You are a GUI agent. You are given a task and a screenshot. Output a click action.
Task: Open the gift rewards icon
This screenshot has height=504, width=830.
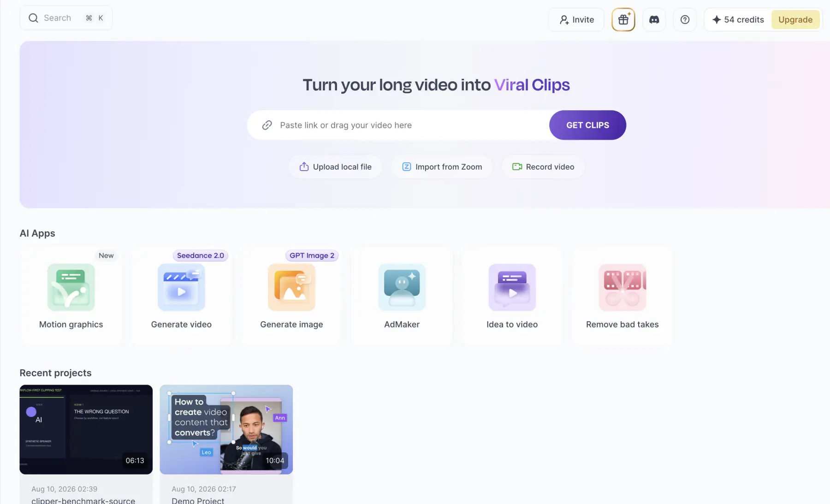click(623, 19)
